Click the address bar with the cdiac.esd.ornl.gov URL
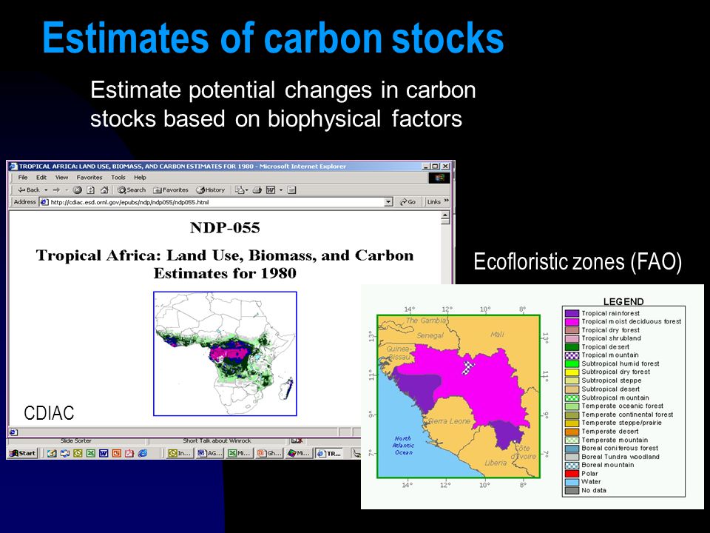Image resolution: width=710 pixels, height=533 pixels. click(217, 202)
